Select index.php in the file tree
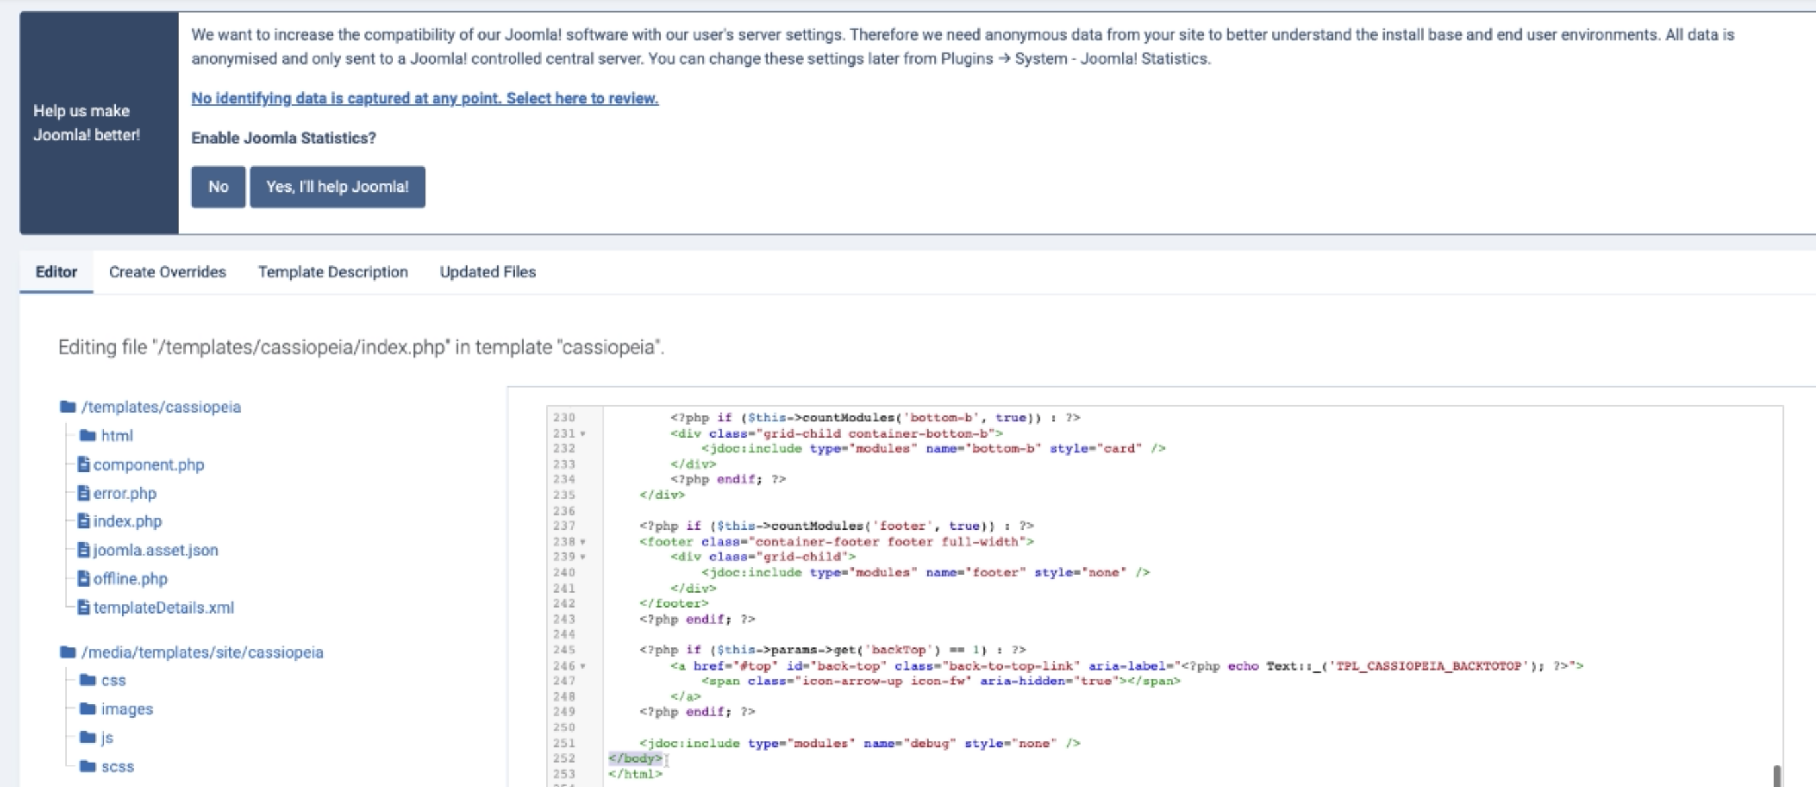This screenshot has width=1816, height=787. click(128, 521)
